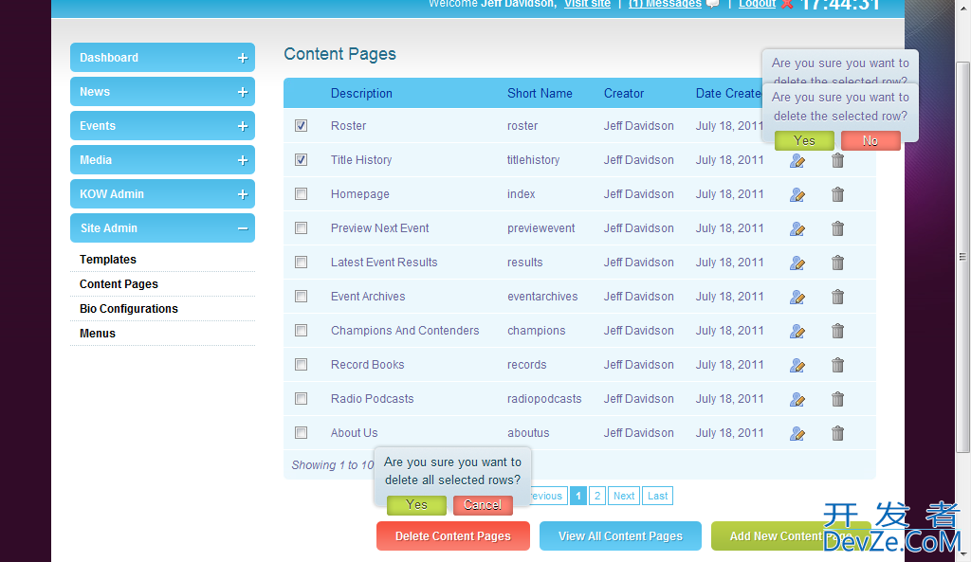Click the 'radiopodcasts' short name cell
The width and height of the screenshot is (971, 562).
click(544, 399)
